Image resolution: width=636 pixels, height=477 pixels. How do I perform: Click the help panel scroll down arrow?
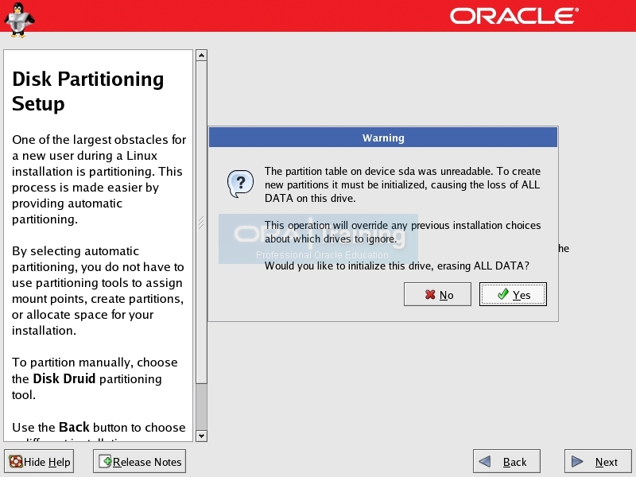pyautogui.click(x=202, y=436)
